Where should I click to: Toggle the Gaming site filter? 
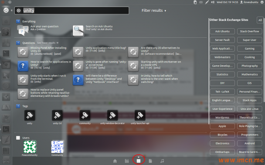[x=249, y=49]
